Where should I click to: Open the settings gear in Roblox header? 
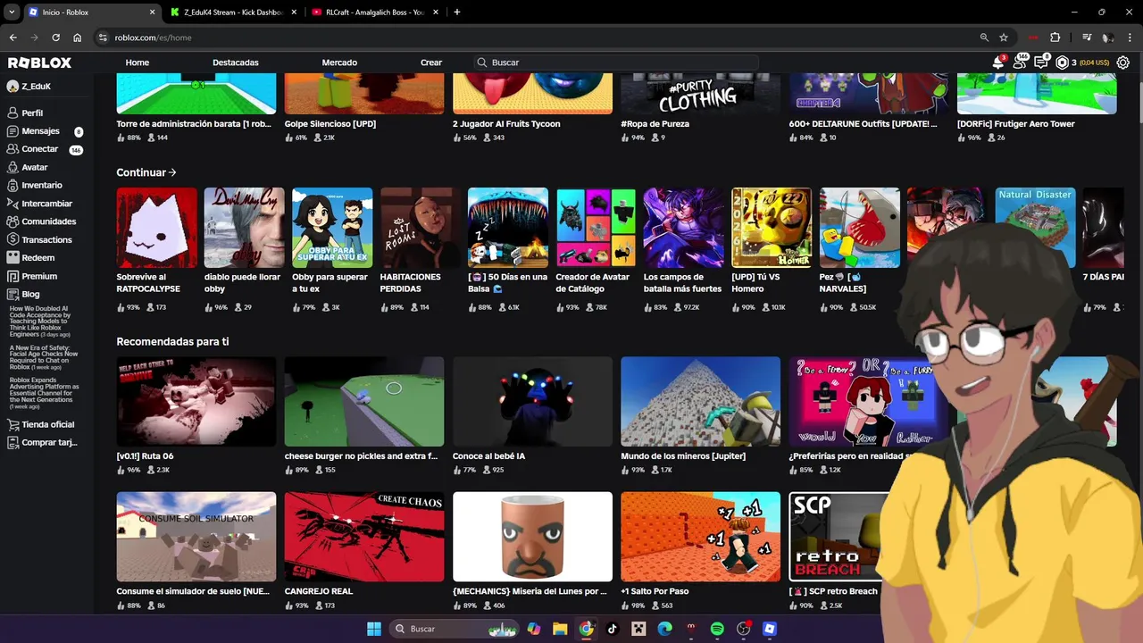coord(1123,63)
